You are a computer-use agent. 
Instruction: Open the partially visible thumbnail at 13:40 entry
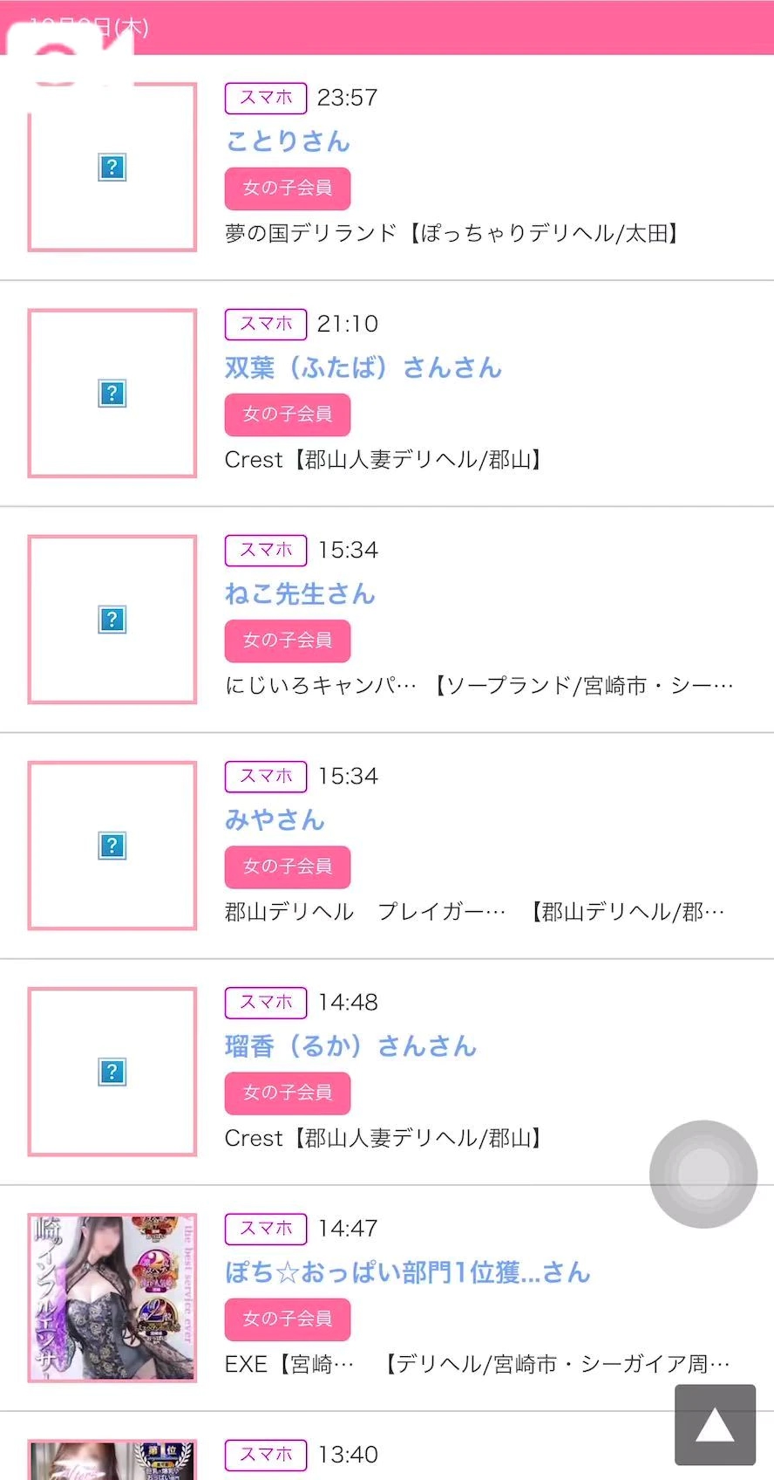112,1461
